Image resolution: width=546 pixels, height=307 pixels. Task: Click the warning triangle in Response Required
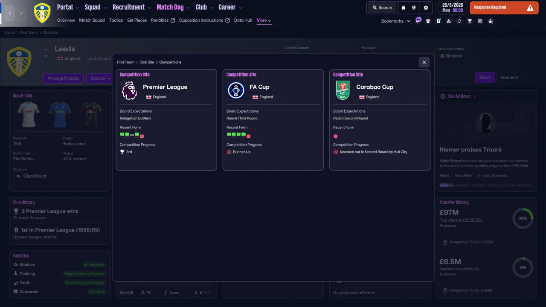click(530, 8)
